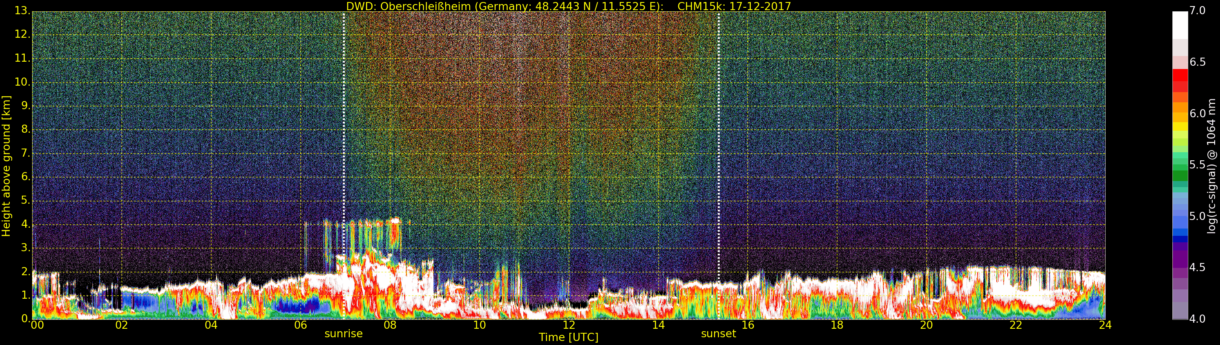The height and width of the screenshot is (345, 1220).
Task: Click the 00 hour tick on time axis
Action: (37, 325)
